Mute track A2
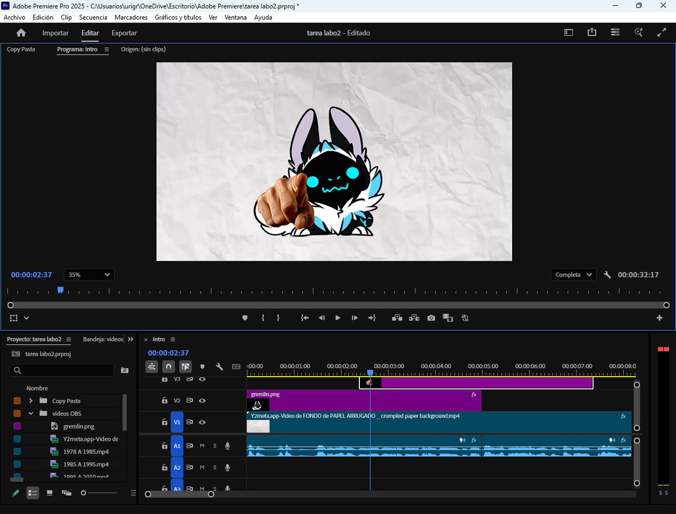This screenshot has height=514, width=676. pos(202,467)
